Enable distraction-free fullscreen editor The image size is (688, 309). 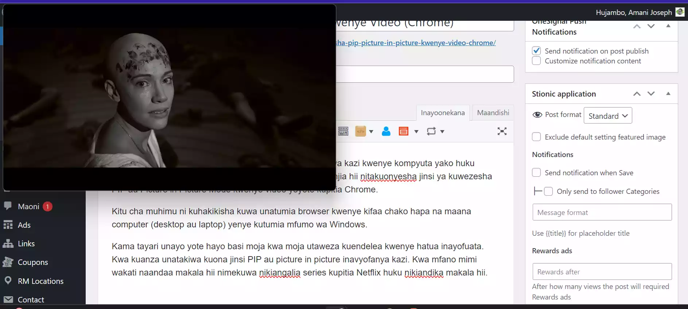click(x=502, y=131)
